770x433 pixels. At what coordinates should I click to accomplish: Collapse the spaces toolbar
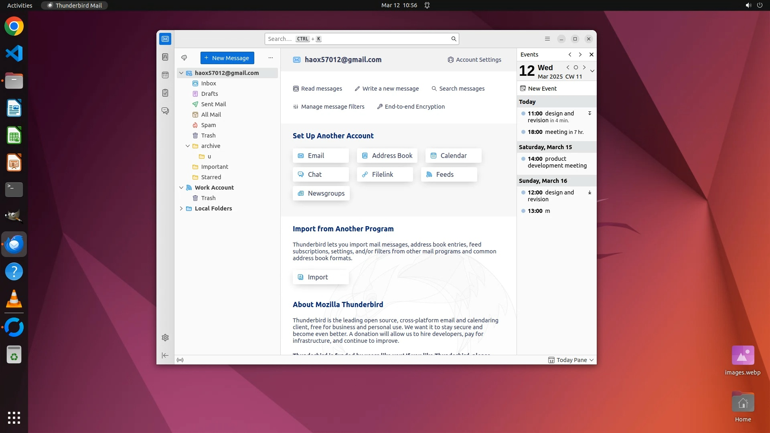(165, 356)
